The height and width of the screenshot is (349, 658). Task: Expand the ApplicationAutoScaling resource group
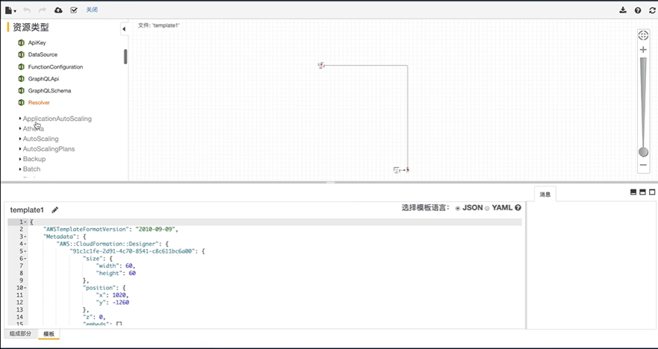coord(57,119)
